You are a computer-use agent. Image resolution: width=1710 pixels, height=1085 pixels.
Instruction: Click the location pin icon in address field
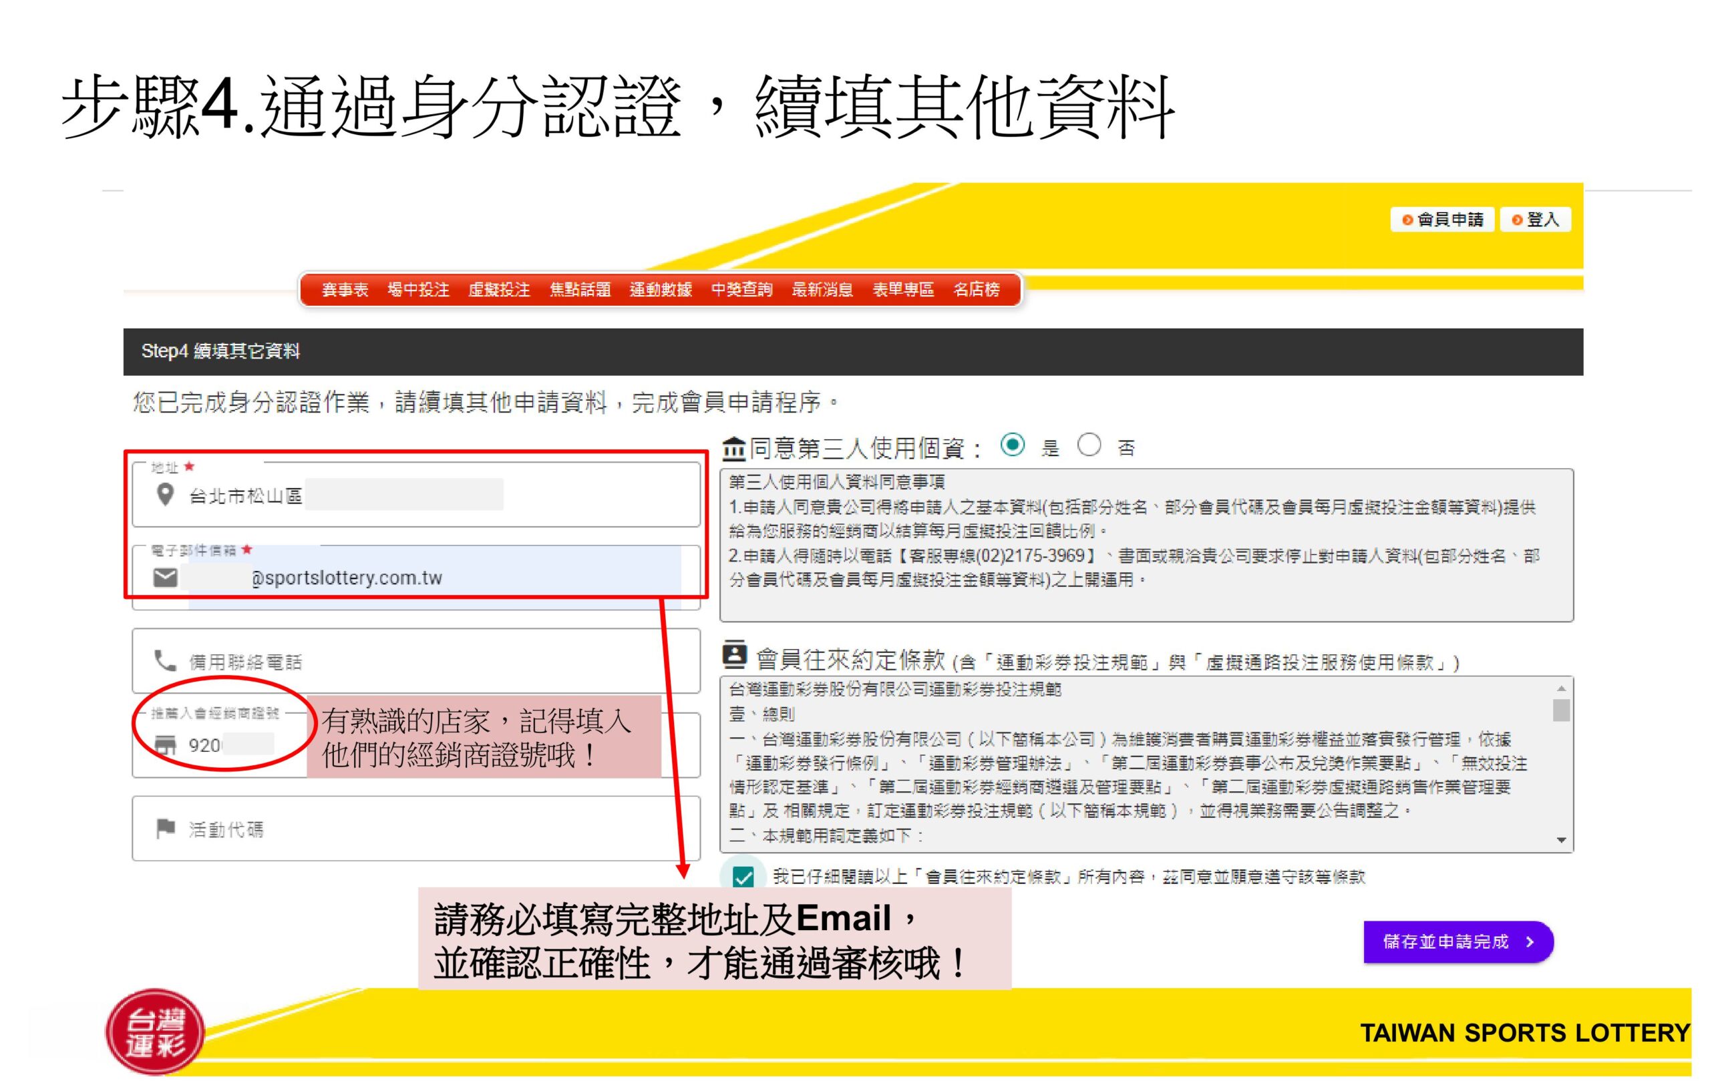click(x=165, y=495)
